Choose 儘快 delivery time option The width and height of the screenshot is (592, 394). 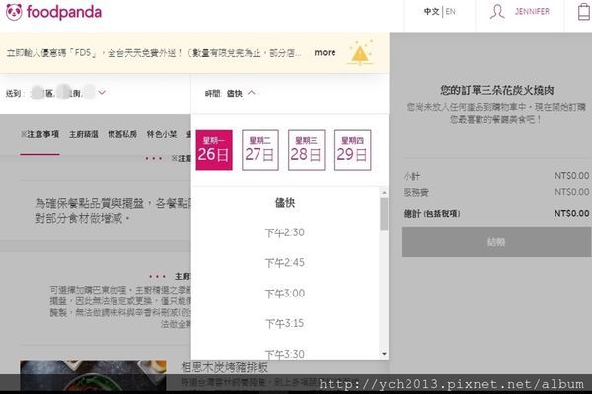(285, 203)
